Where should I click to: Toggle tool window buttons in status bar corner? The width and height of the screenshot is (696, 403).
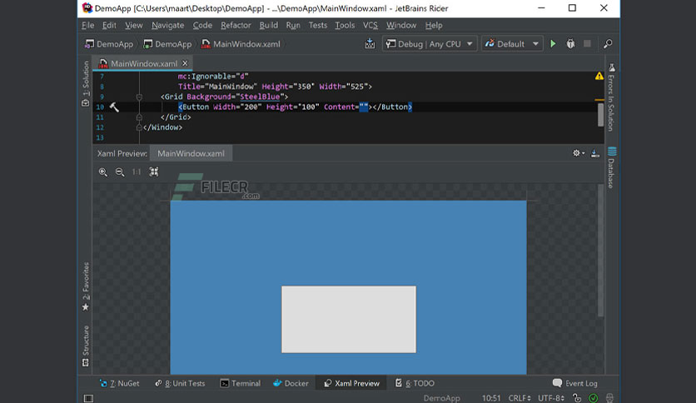(88, 398)
